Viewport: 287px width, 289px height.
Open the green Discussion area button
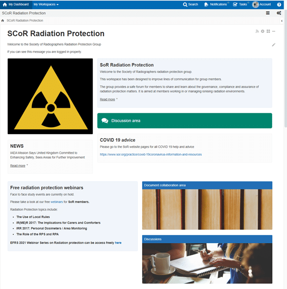click(184, 120)
